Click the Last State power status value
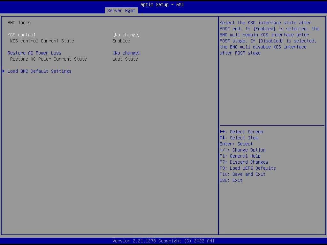The image size is (327, 245). click(x=125, y=59)
